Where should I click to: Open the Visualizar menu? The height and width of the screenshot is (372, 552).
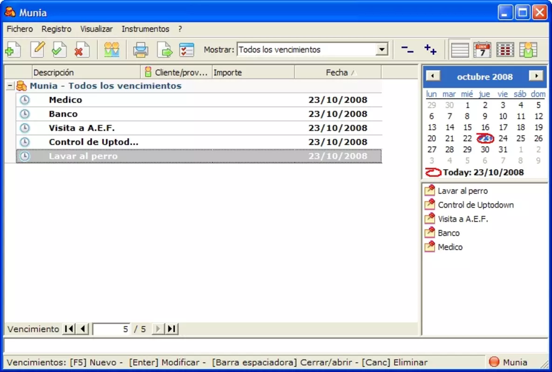(96, 29)
